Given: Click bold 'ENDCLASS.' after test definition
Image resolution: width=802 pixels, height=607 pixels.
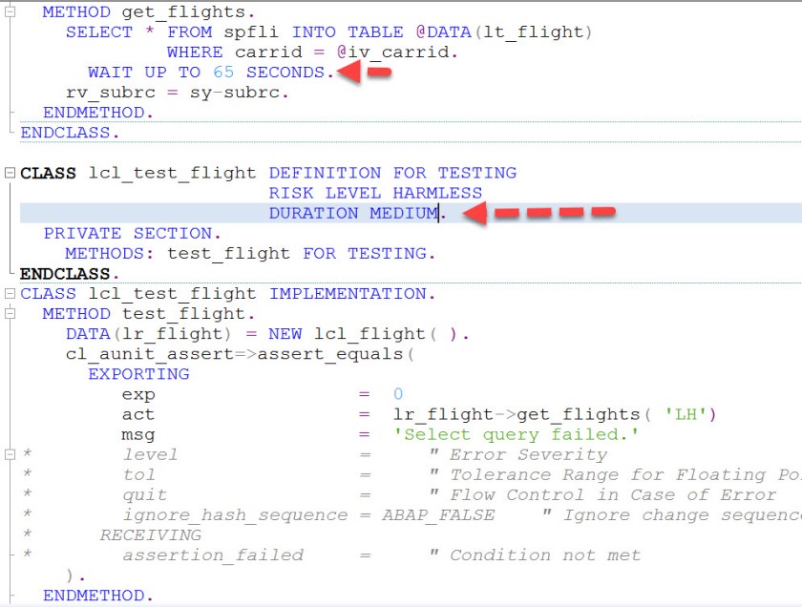Looking at the screenshot, I should tap(70, 274).
